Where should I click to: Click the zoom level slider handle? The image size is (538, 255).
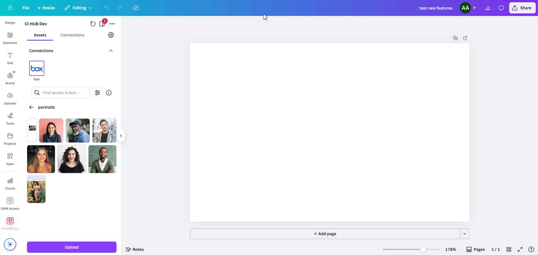[x=423, y=249]
